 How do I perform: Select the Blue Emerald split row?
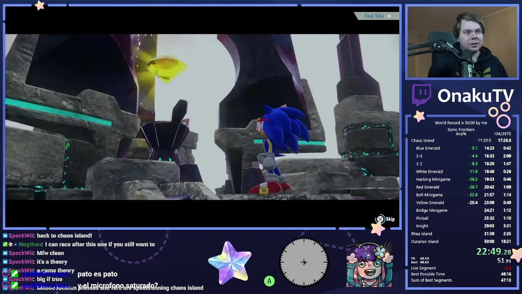pyautogui.click(x=461, y=148)
